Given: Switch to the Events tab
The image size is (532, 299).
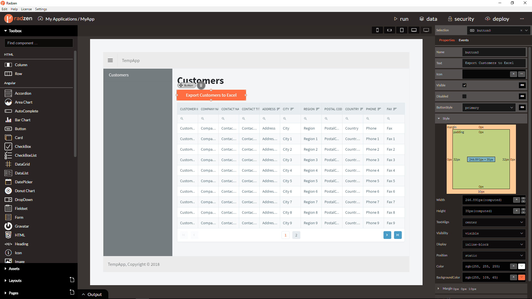Looking at the screenshot, I should (464, 40).
